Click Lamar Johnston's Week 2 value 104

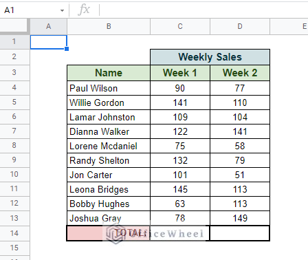tap(240, 117)
